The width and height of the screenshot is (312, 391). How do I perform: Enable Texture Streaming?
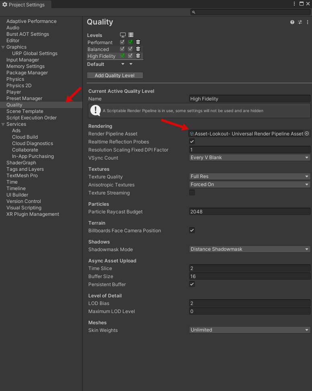pos(192,193)
